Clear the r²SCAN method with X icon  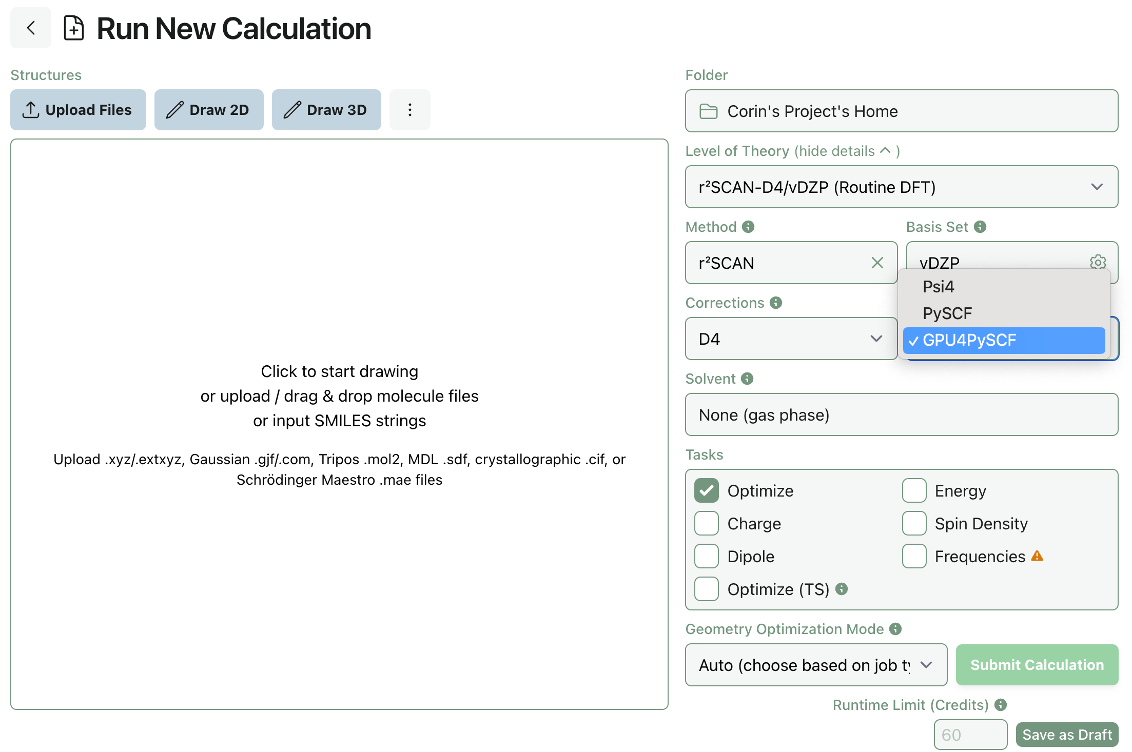[877, 263]
